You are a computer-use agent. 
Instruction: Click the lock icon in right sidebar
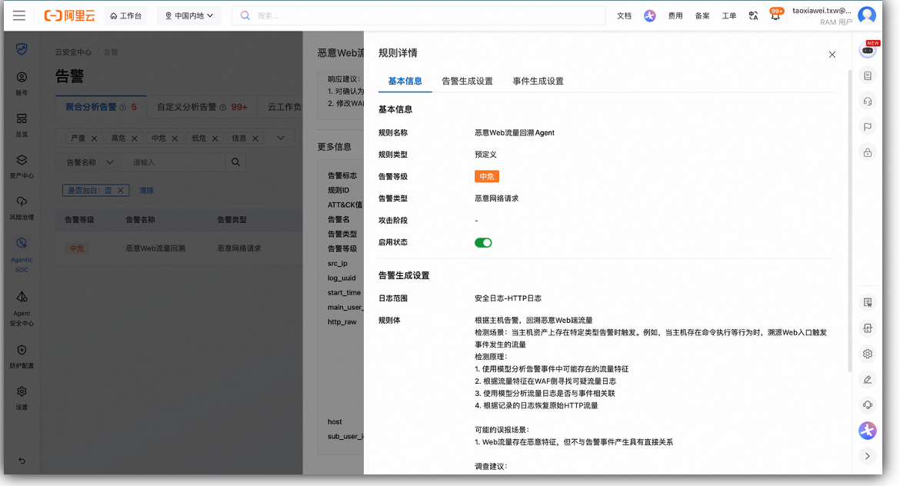(868, 152)
